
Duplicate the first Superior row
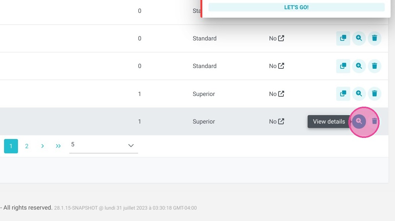pyautogui.click(x=343, y=94)
